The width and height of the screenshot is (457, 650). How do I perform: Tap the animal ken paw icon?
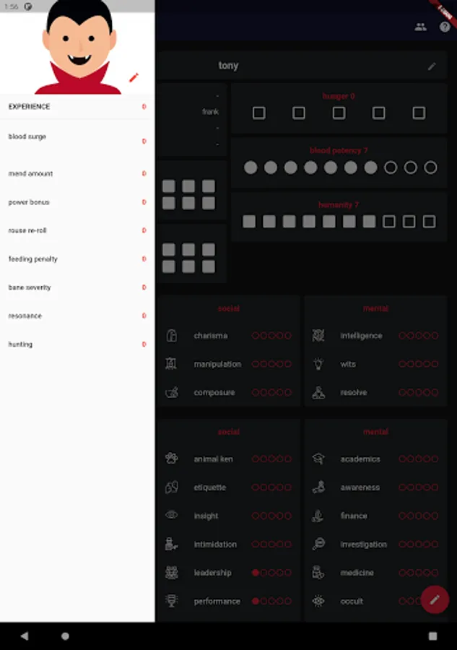[172, 459]
